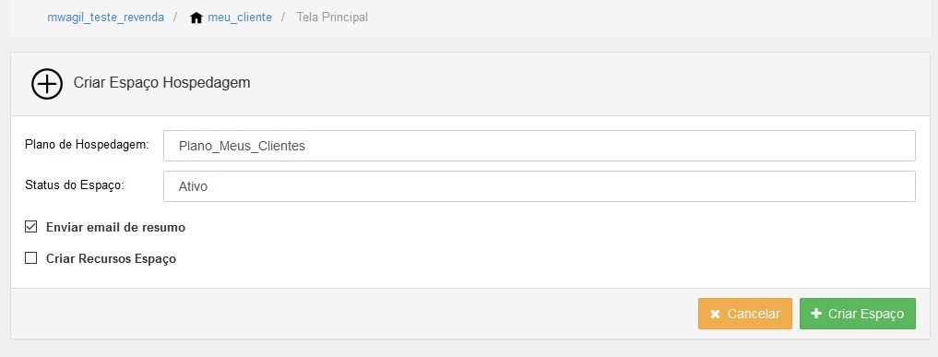938x357 pixels.
Task: Enable the Criar Recursos Espaço checkbox
Action: click(x=30, y=258)
